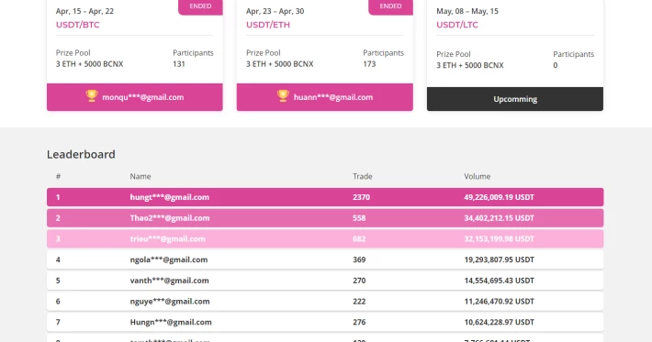Click the trophy icon beside huann***@gmail.com
The image size is (652, 342).
(x=283, y=96)
